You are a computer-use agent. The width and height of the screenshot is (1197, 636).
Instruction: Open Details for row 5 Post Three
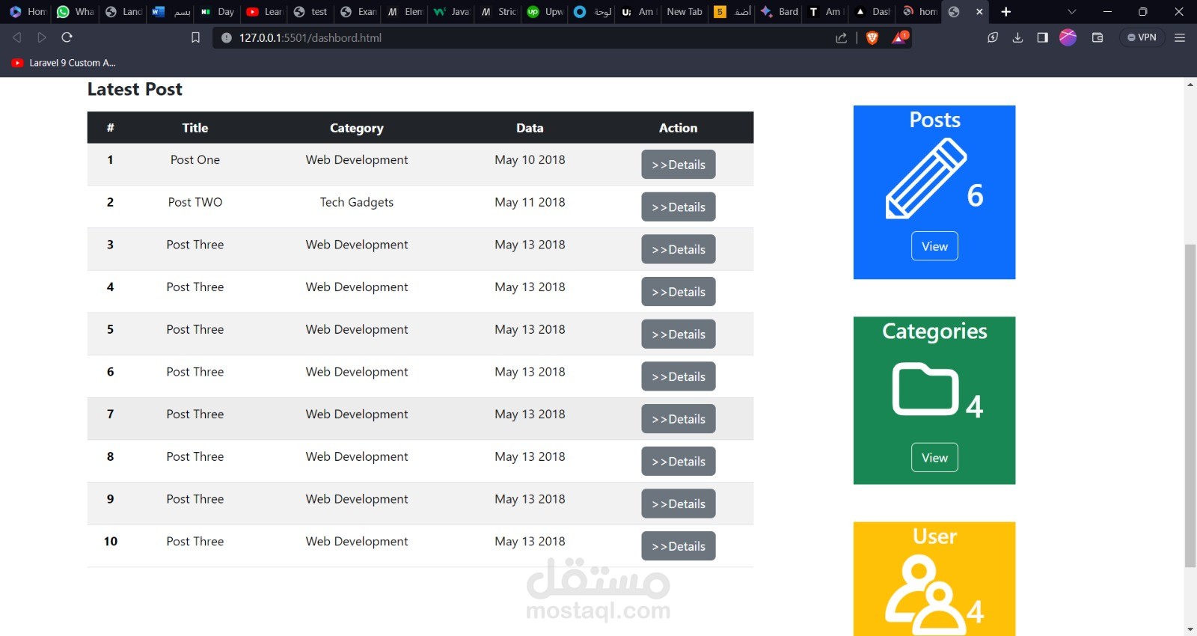[679, 334]
